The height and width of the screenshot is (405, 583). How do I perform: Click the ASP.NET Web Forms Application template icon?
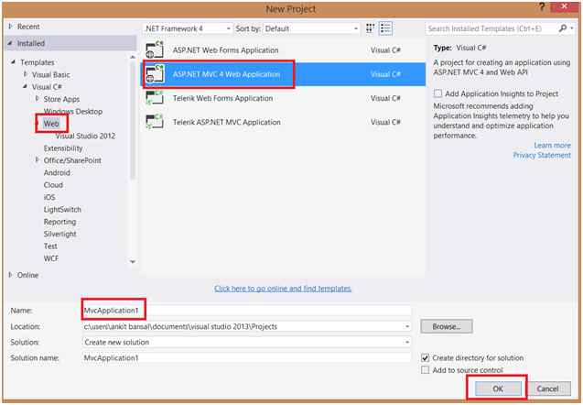click(x=155, y=50)
